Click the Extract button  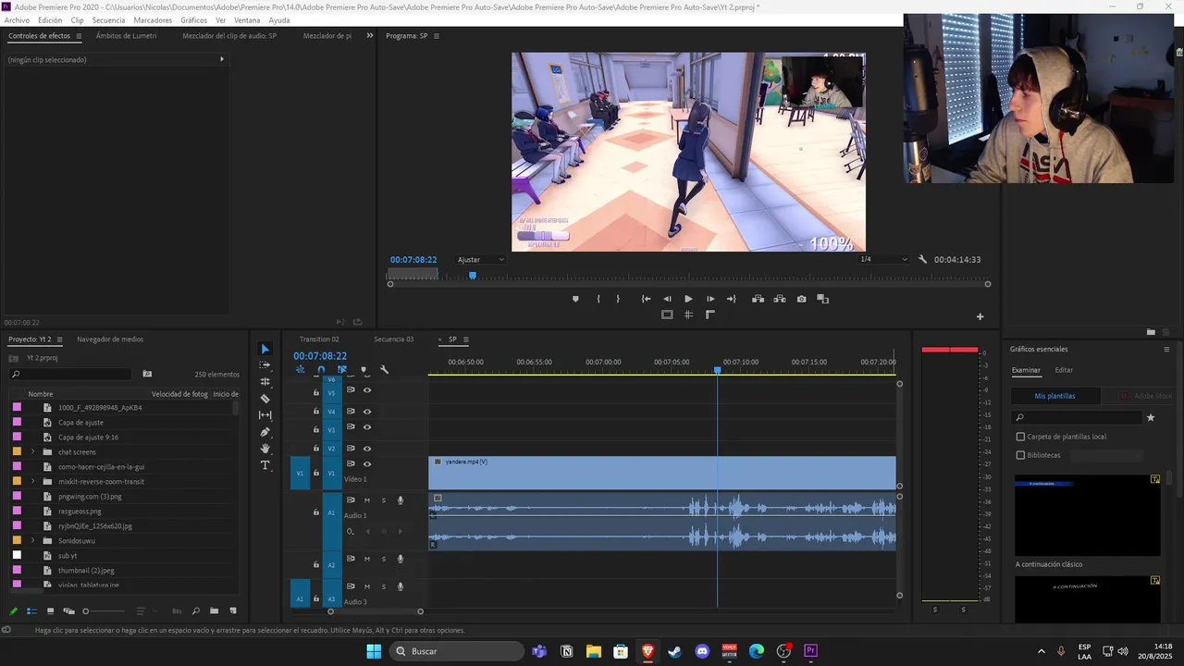(x=780, y=299)
